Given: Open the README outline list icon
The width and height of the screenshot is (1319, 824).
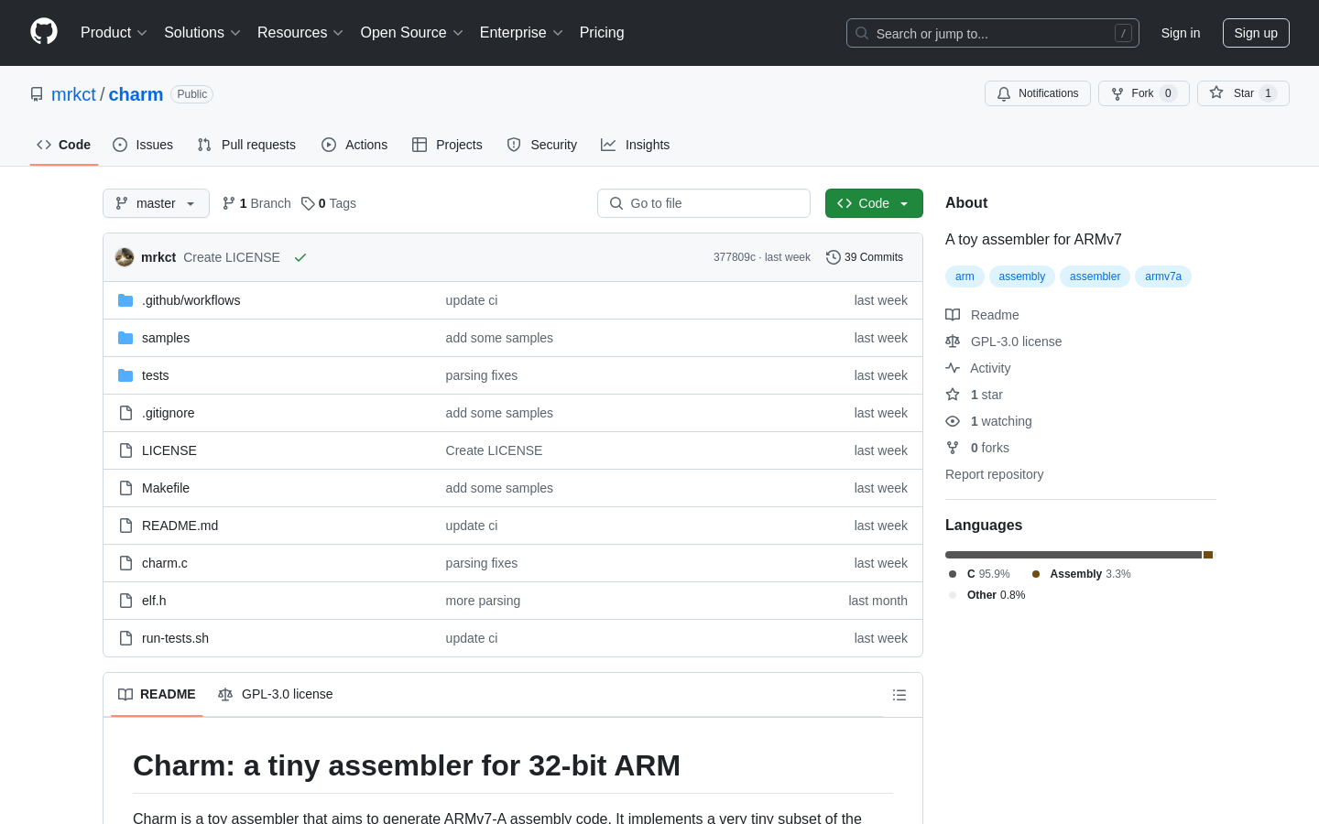Looking at the screenshot, I should [899, 695].
